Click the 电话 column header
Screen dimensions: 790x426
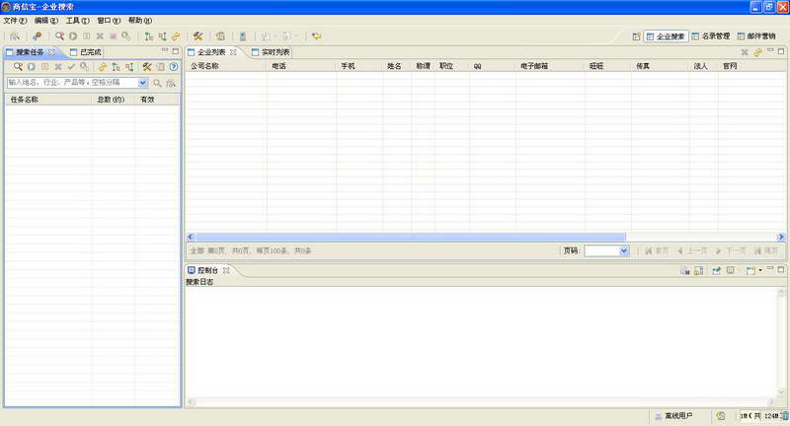(301, 66)
